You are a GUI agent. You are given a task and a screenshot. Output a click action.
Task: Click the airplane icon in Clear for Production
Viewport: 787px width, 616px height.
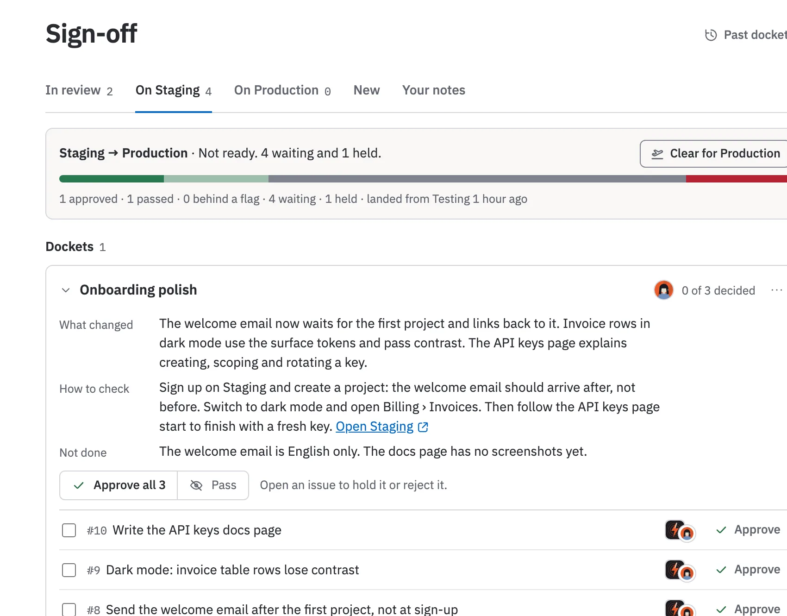pyautogui.click(x=657, y=154)
